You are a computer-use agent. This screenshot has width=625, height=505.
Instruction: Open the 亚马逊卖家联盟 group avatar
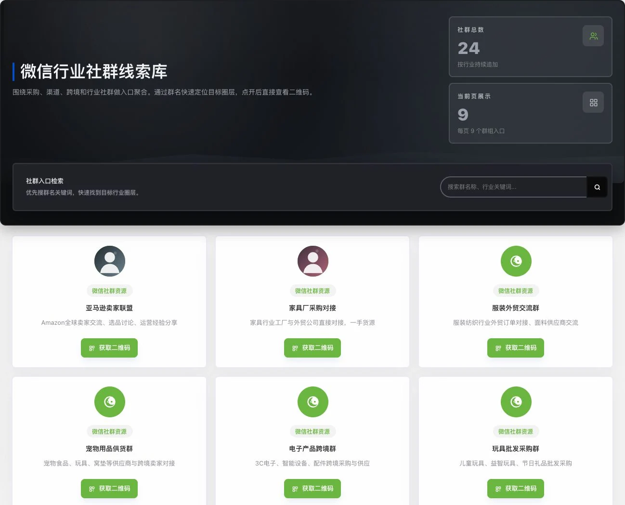(110, 261)
